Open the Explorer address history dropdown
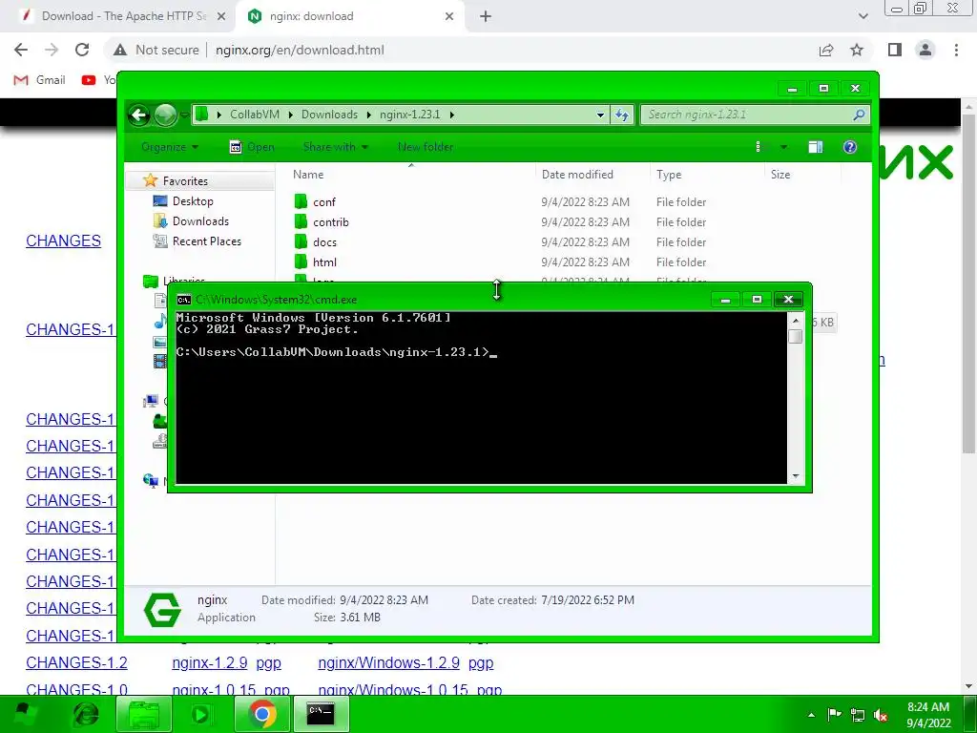Screen dimensions: 977x733 tap(600, 115)
